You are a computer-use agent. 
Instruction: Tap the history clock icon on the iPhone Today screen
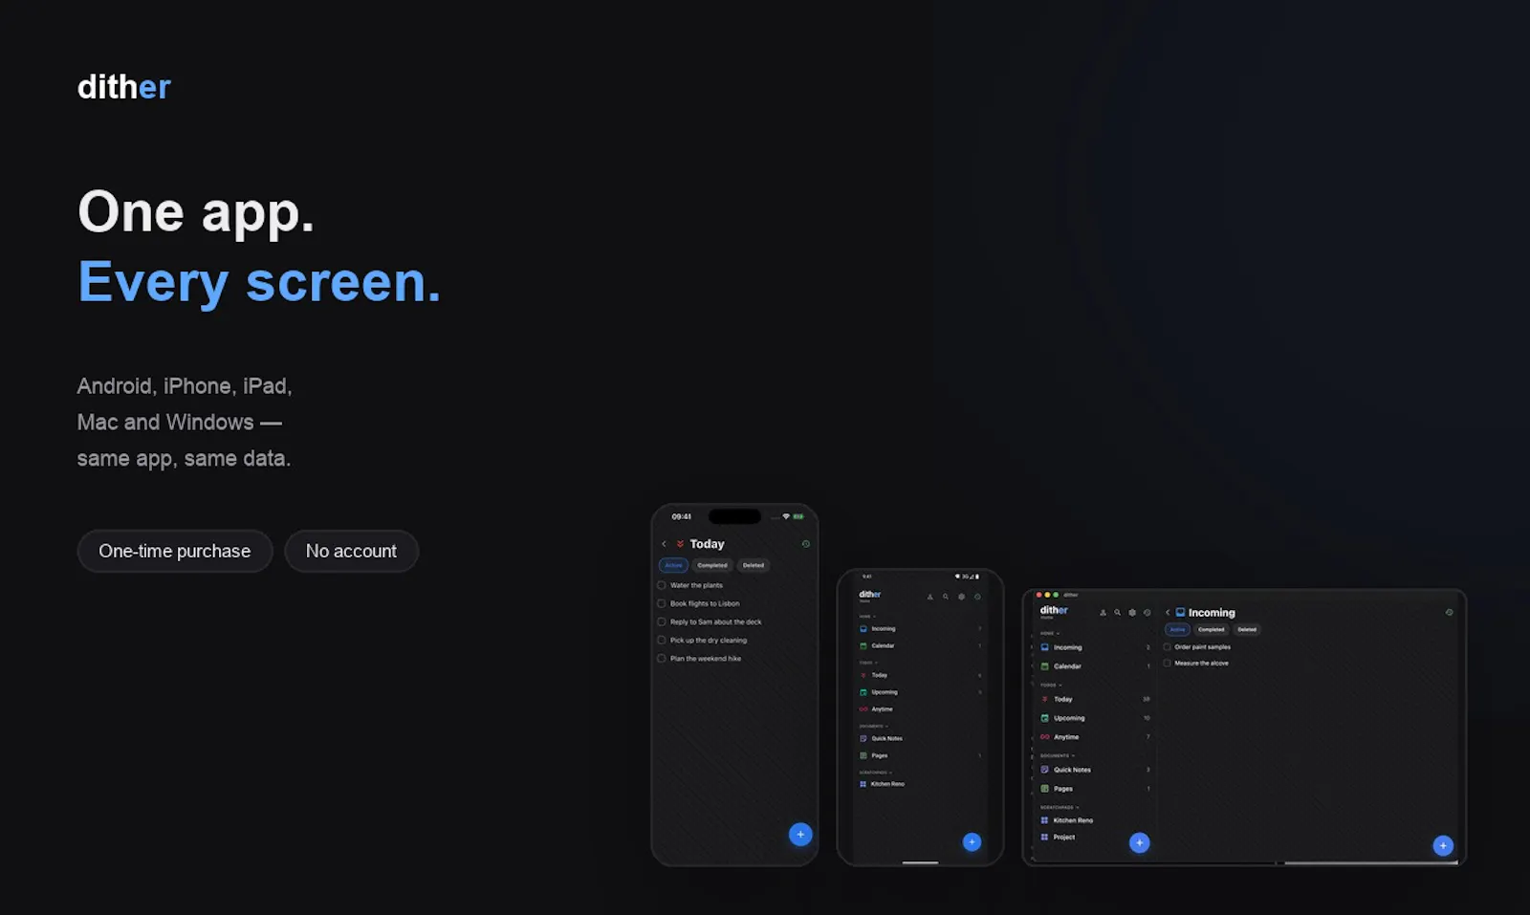click(805, 544)
